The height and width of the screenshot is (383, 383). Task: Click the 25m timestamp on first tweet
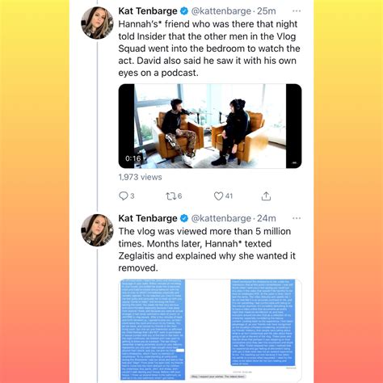267,11
